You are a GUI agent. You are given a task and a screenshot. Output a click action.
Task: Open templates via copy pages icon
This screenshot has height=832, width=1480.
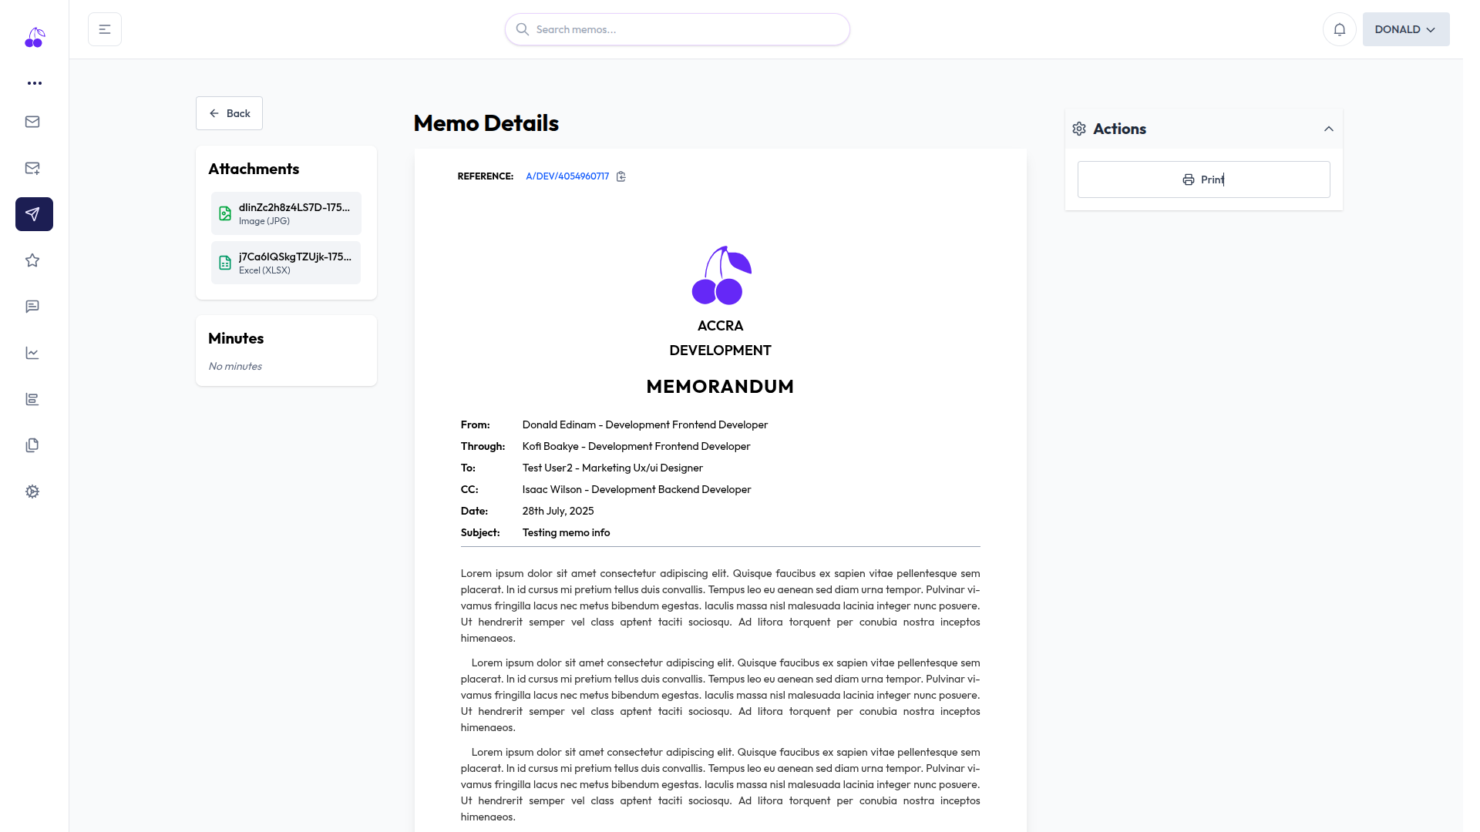32,445
